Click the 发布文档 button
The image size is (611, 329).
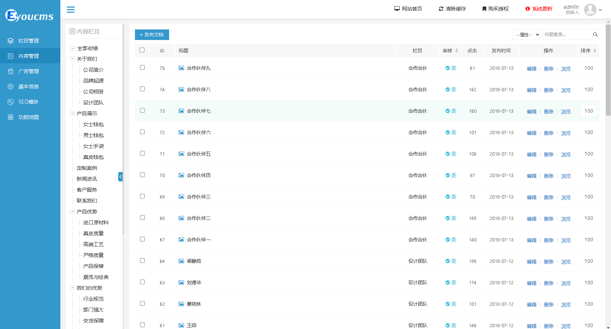[x=152, y=35]
